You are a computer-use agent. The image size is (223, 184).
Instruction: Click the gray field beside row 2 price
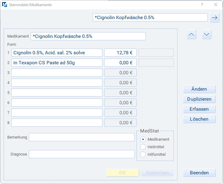coord(156,62)
